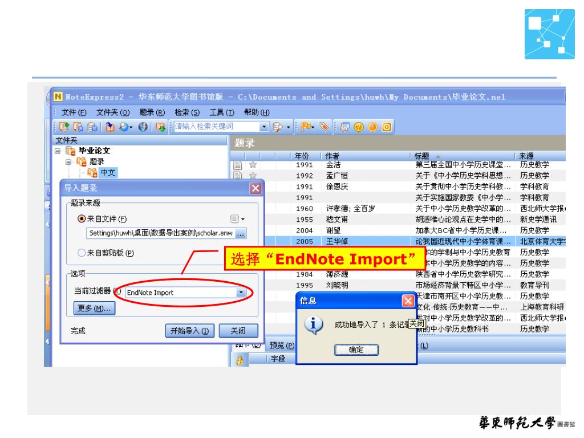Sort by the 作者 column header
The height and width of the screenshot is (438, 584).
point(366,156)
